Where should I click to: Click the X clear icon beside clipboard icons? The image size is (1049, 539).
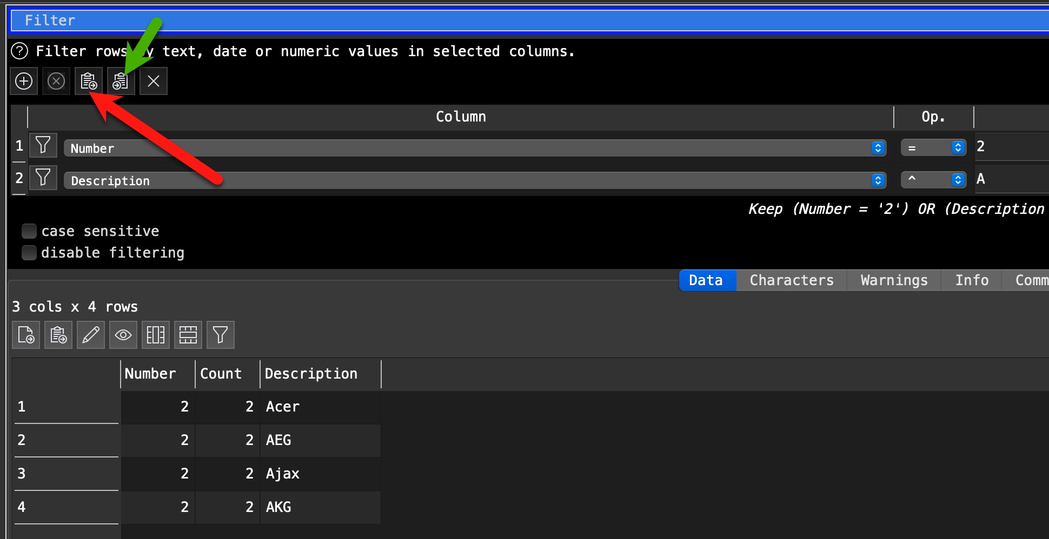pyautogui.click(x=154, y=81)
